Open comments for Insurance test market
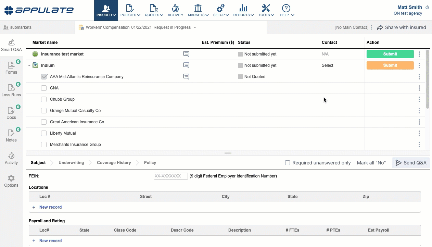 click(186, 54)
